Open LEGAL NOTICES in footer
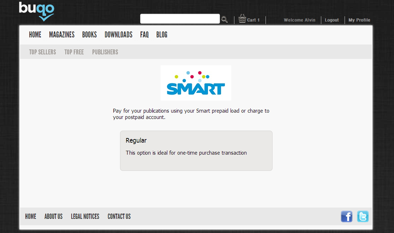394x233 pixels. pyautogui.click(x=85, y=216)
